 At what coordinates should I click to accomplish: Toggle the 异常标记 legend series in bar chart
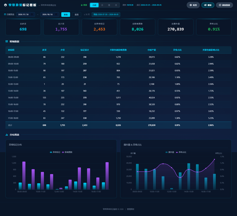point(55,152)
